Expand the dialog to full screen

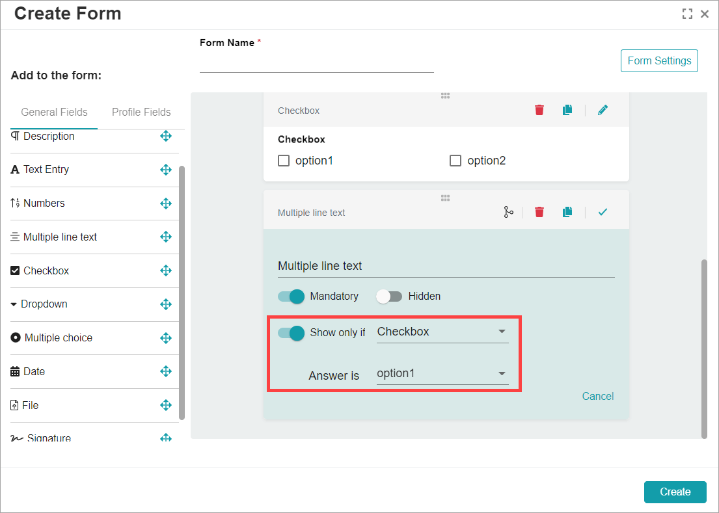(687, 14)
